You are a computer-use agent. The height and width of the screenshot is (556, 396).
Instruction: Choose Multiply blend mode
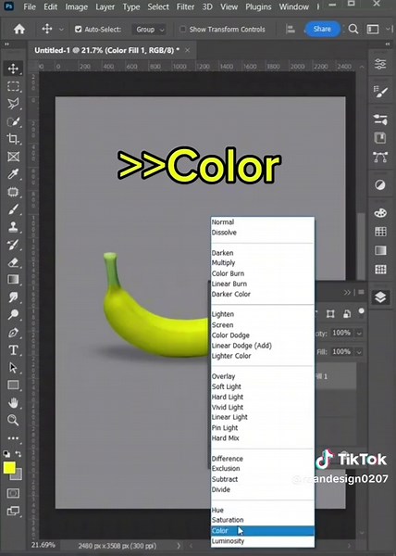pos(262,263)
